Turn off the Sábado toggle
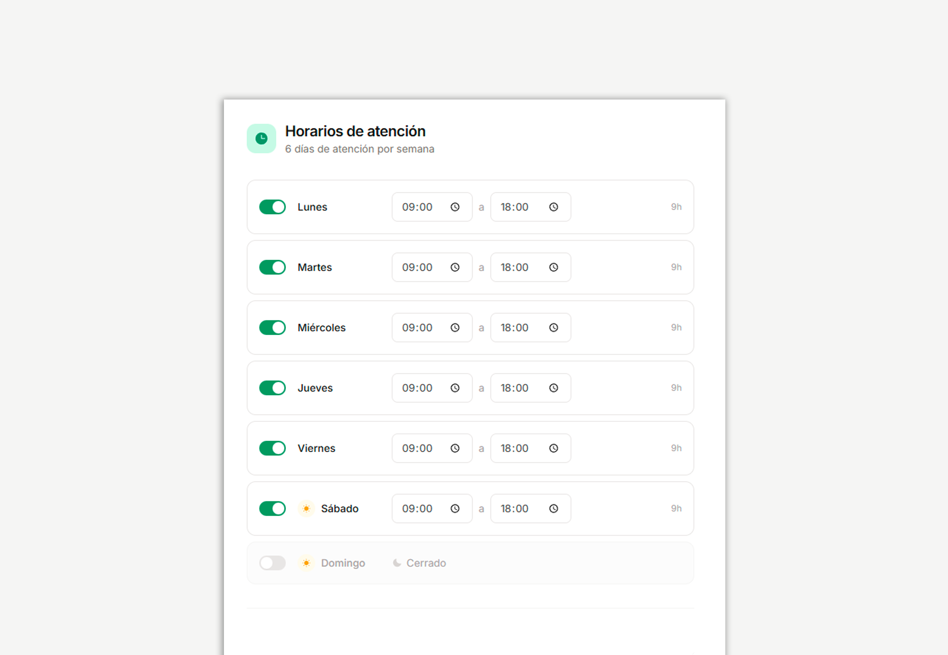Viewport: 948px width, 655px height. coord(272,508)
